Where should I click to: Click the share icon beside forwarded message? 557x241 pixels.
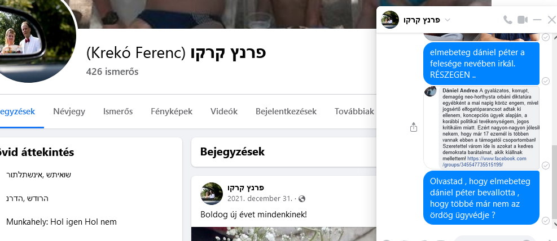tap(414, 127)
